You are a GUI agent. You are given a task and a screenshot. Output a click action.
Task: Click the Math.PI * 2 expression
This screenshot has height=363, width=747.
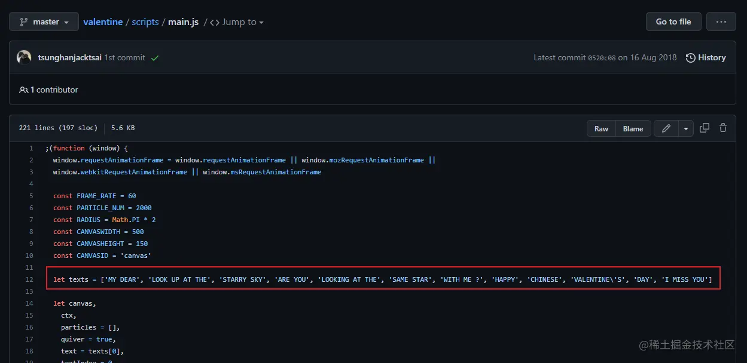point(134,220)
